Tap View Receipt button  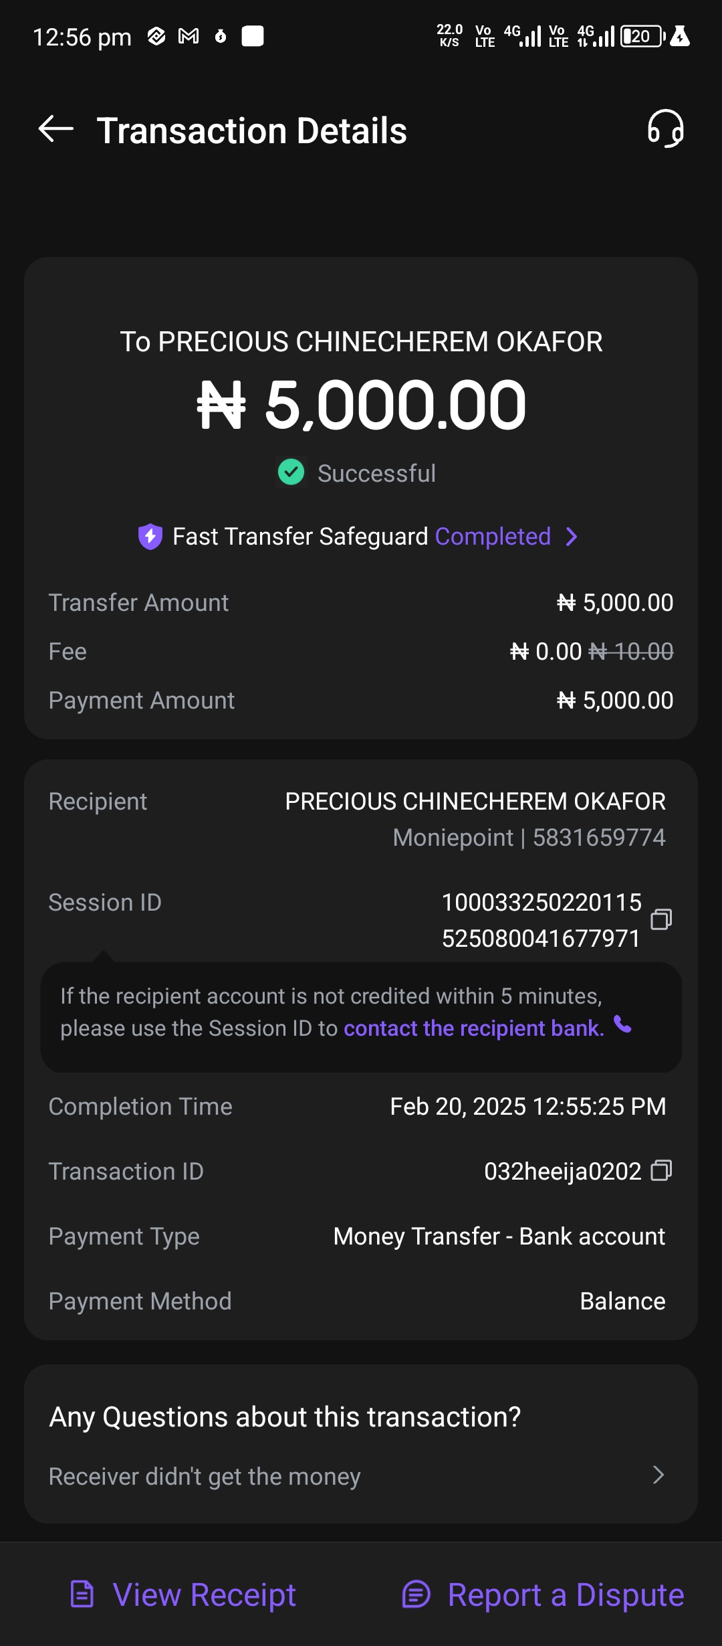[184, 1594]
